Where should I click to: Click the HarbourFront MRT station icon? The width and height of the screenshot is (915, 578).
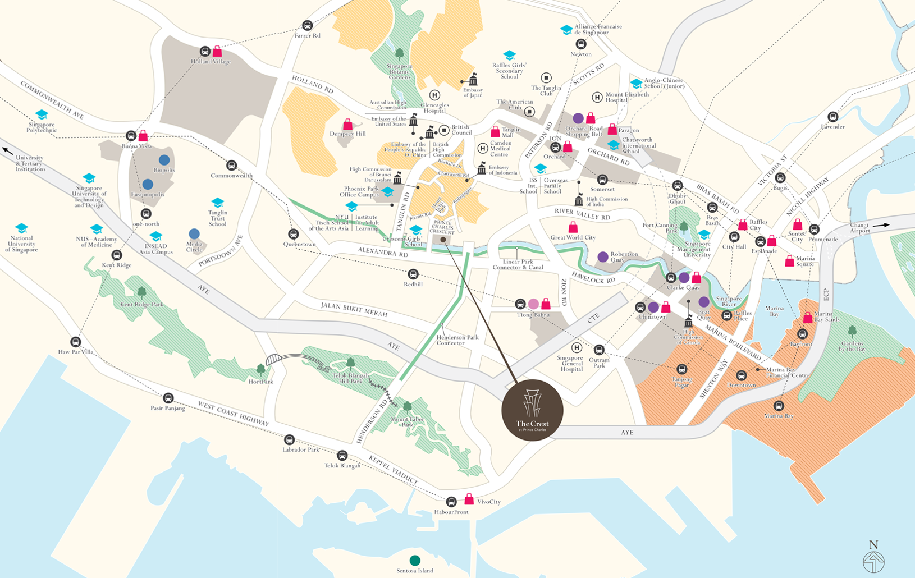[x=451, y=502]
